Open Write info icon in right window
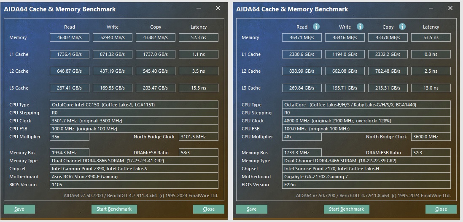Image resolution: width=463 pixels, height=222 pixels. 360,26
